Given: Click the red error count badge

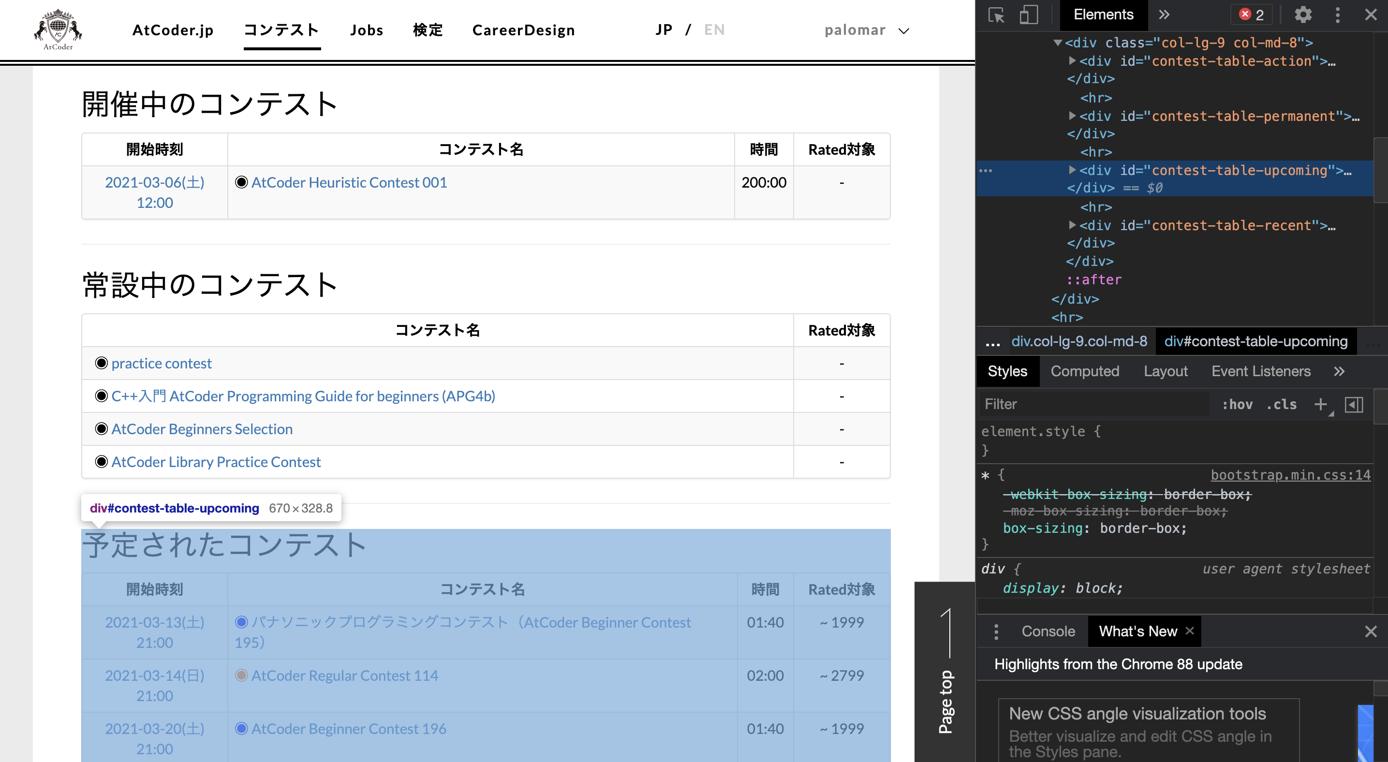Looking at the screenshot, I should click(x=1252, y=15).
